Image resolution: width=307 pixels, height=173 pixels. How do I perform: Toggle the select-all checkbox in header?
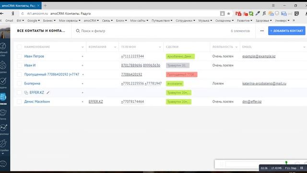(19, 47)
